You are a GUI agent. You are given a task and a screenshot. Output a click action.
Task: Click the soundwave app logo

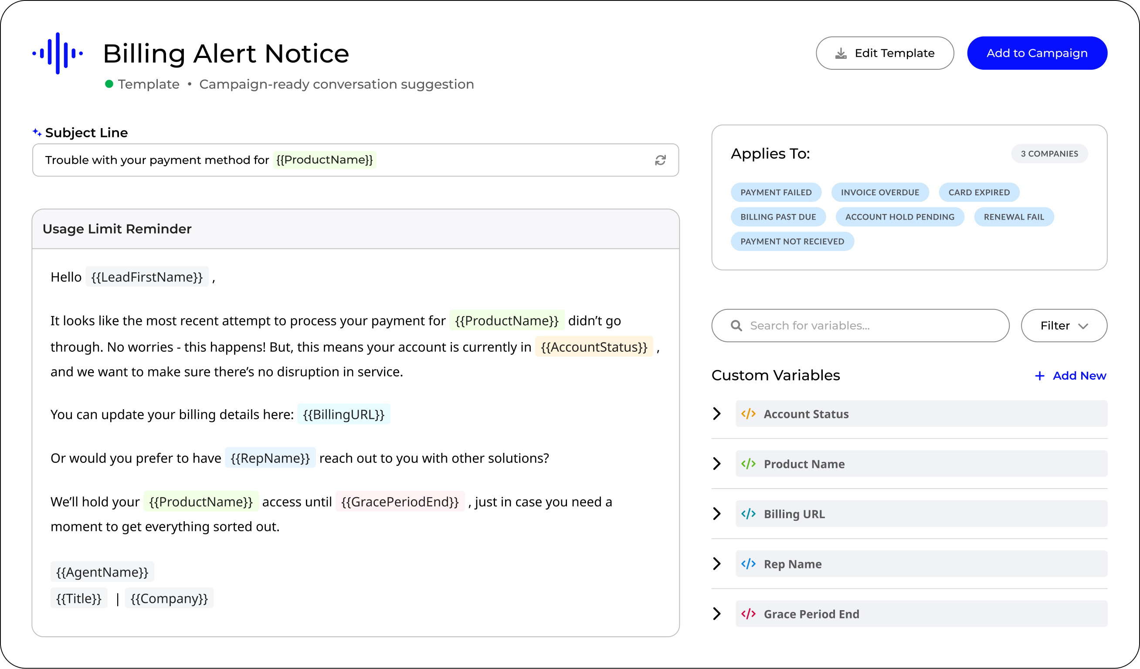(x=58, y=53)
